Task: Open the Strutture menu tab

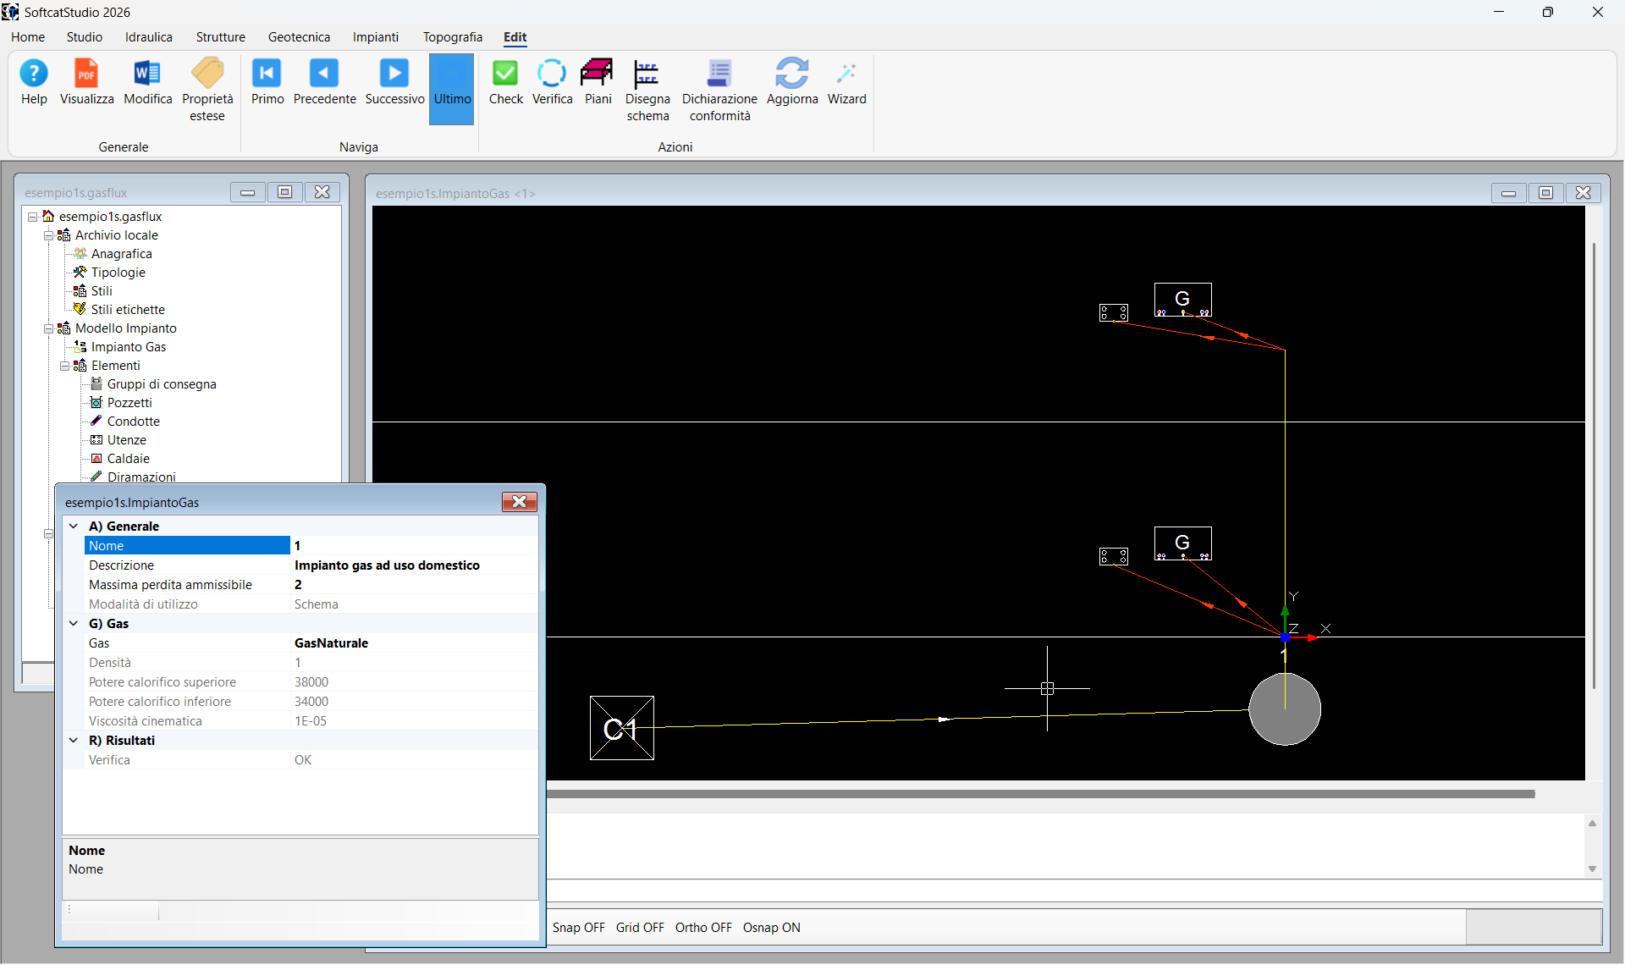Action: [x=221, y=37]
